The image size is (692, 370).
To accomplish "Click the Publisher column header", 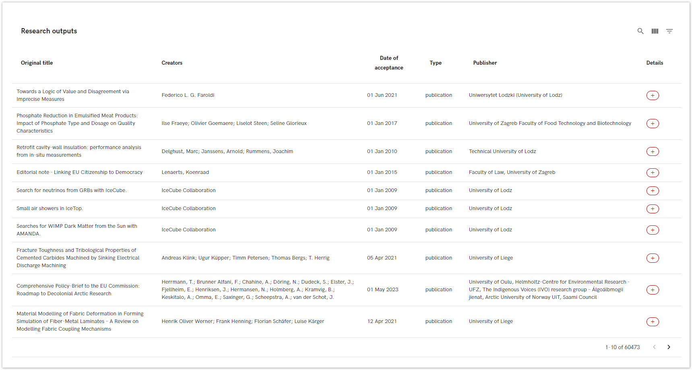I will 485,63.
